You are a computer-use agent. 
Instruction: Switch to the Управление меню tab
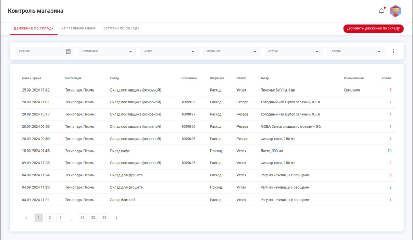pos(78,28)
